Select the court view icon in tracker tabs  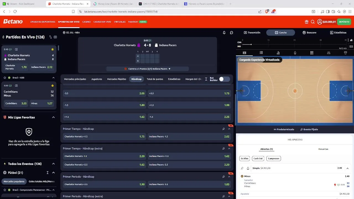tap(244, 53)
